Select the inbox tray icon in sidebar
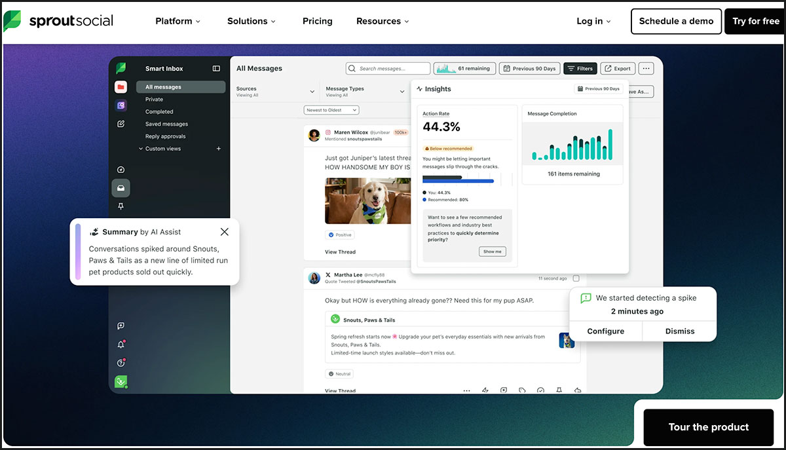 pyautogui.click(x=121, y=188)
